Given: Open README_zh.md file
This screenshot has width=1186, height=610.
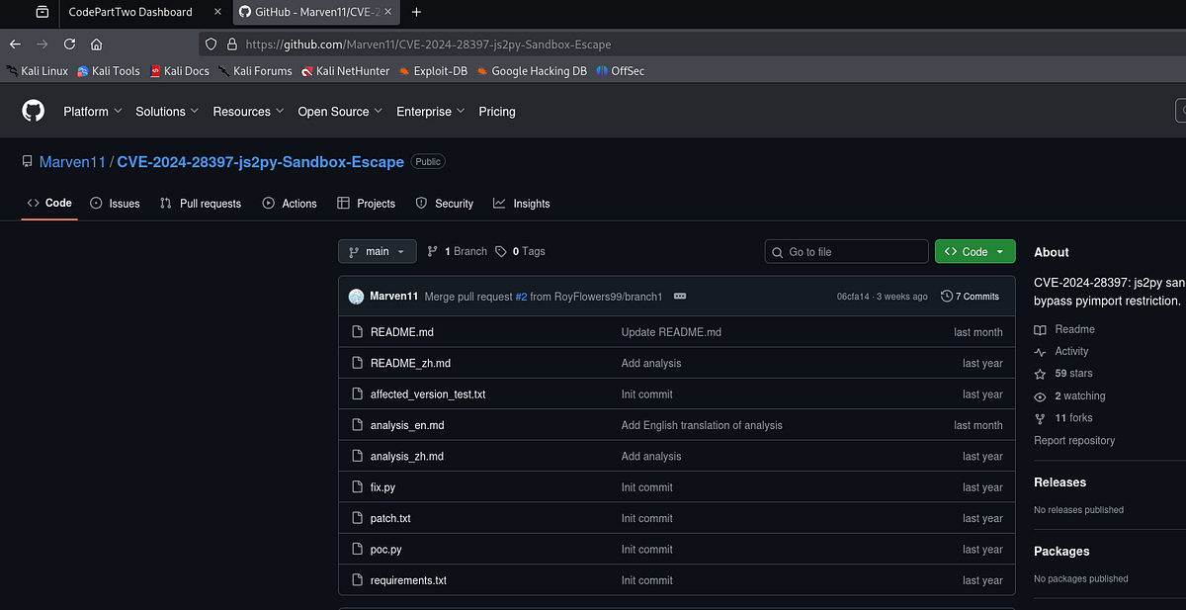Looking at the screenshot, I should [x=410, y=363].
